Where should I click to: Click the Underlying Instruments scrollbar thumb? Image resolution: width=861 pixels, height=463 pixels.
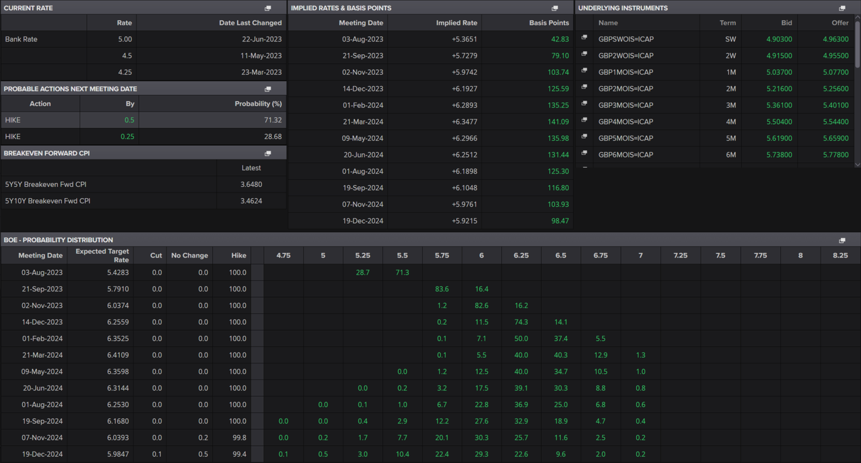tap(857, 43)
